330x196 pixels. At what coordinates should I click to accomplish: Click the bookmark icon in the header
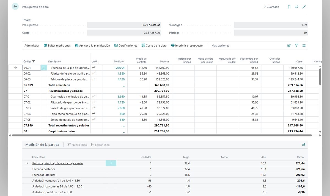pos(289,7)
